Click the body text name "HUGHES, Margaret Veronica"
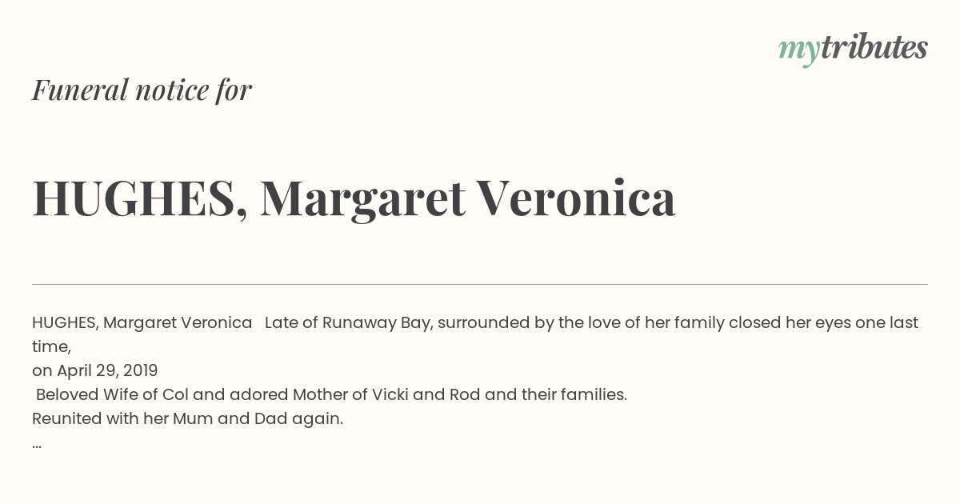Viewport: 960px width, 504px height. click(x=142, y=323)
